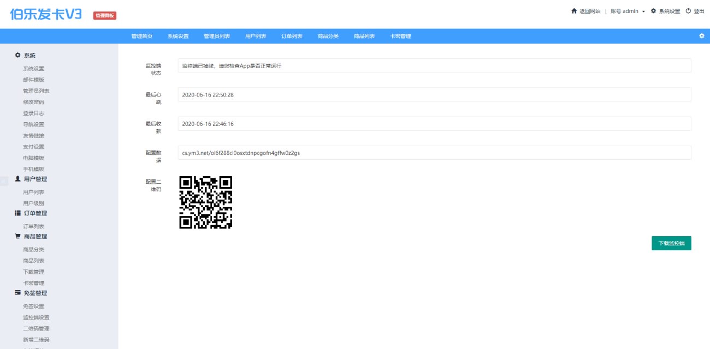Open 订单列表 in the blue navbar
The image size is (710, 349).
tap(292, 36)
